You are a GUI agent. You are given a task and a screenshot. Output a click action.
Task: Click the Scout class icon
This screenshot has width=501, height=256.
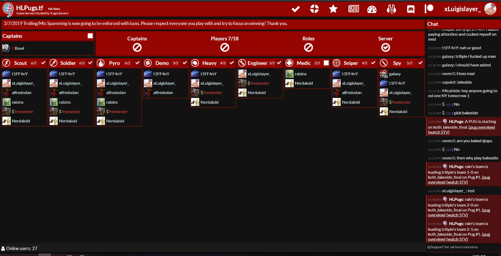[7, 63]
